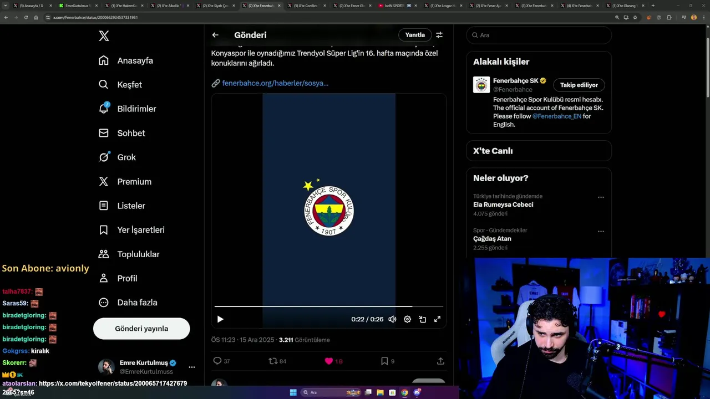Open a new browser tab
Screen dimensions: 710x399
click(653, 6)
